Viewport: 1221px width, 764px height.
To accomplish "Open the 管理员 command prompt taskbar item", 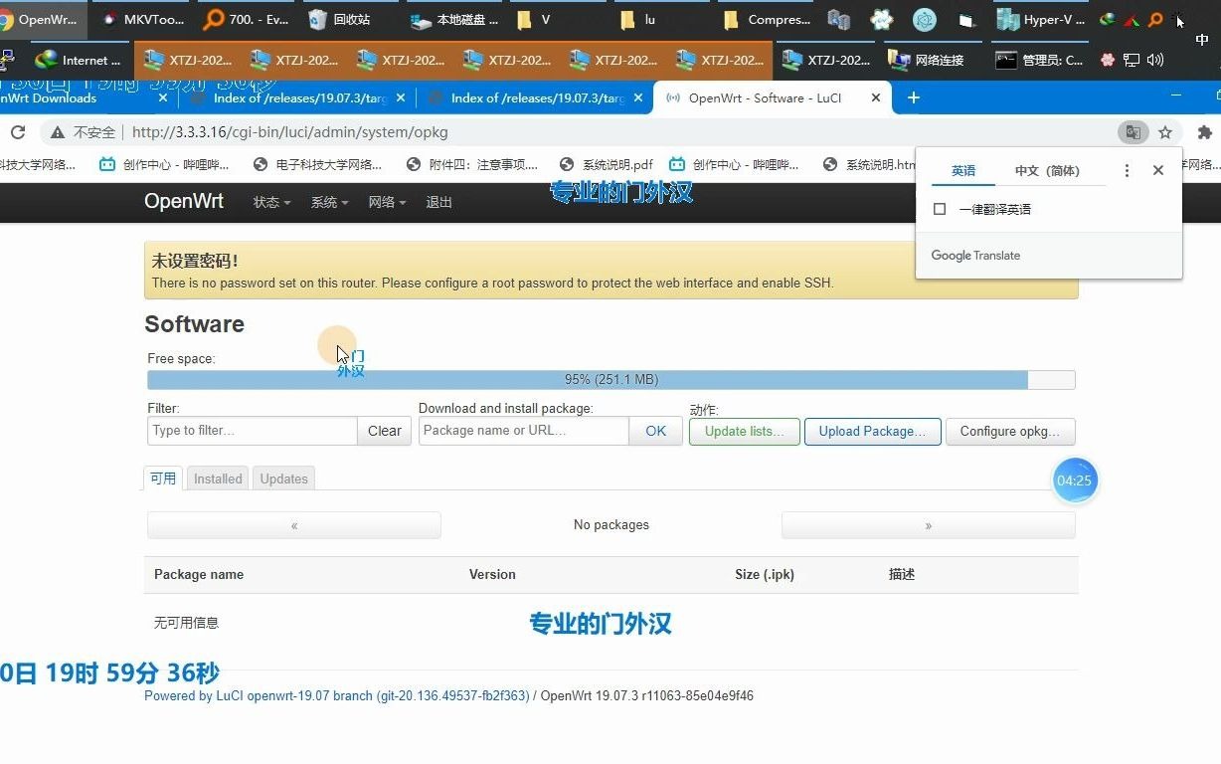I will pyautogui.click(x=1039, y=60).
